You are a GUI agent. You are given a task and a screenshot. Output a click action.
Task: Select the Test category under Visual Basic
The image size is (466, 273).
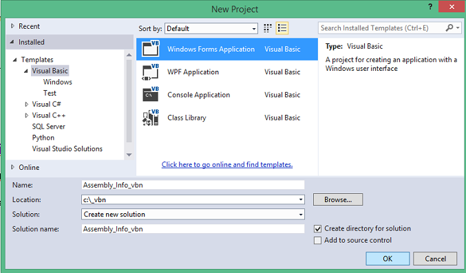(x=50, y=93)
